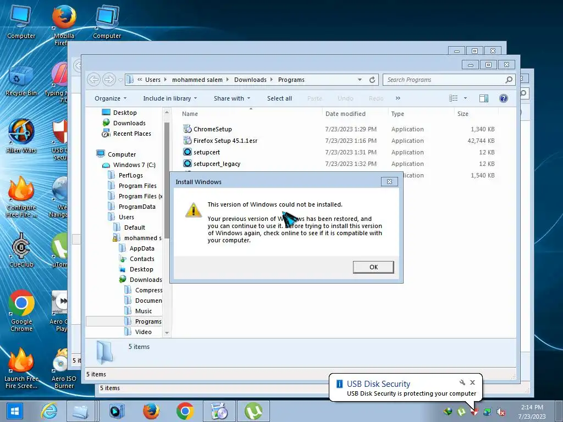
Task: Close the Install Windows dialog with X
Action: [x=390, y=181]
